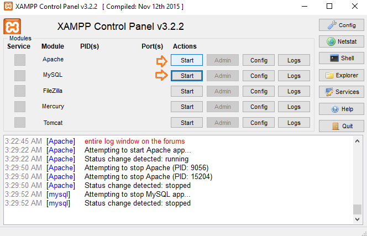
Task: Open the FileZilla Logs dropdown button
Action: coord(294,91)
